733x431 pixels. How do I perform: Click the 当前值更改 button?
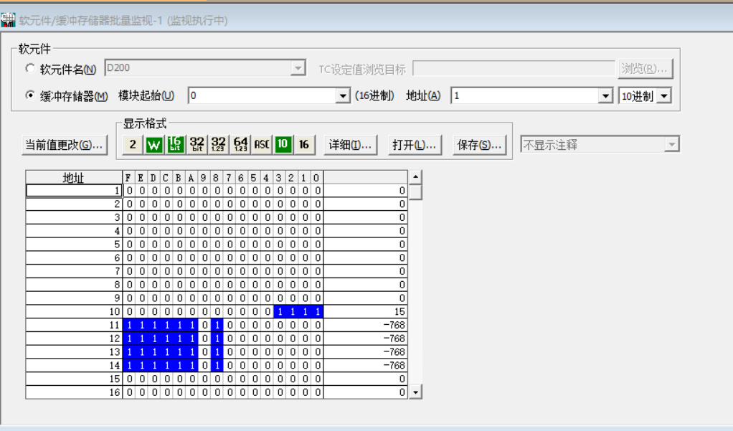pyautogui.click(x=64, y=145)
